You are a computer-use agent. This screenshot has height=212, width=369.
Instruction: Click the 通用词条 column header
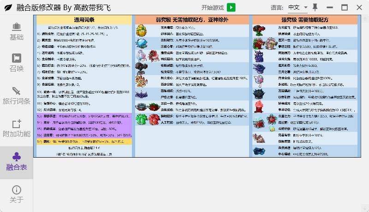tap(84, 20)
